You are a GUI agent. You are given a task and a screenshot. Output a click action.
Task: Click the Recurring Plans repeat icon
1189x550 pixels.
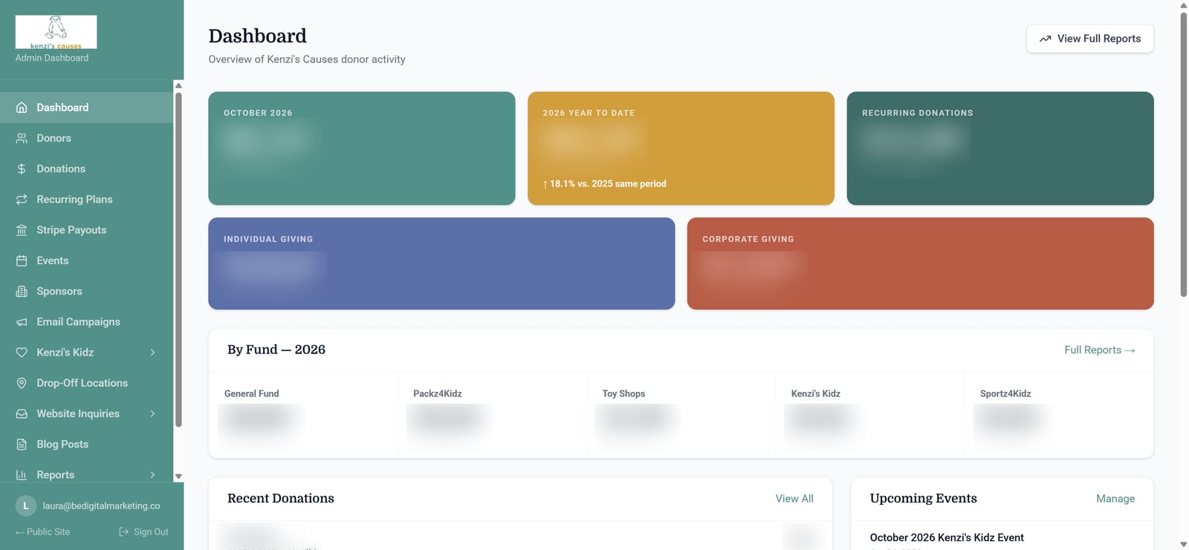[x=22, y=200]
